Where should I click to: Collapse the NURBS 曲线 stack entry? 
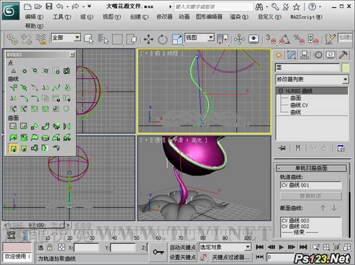[280, 91]
